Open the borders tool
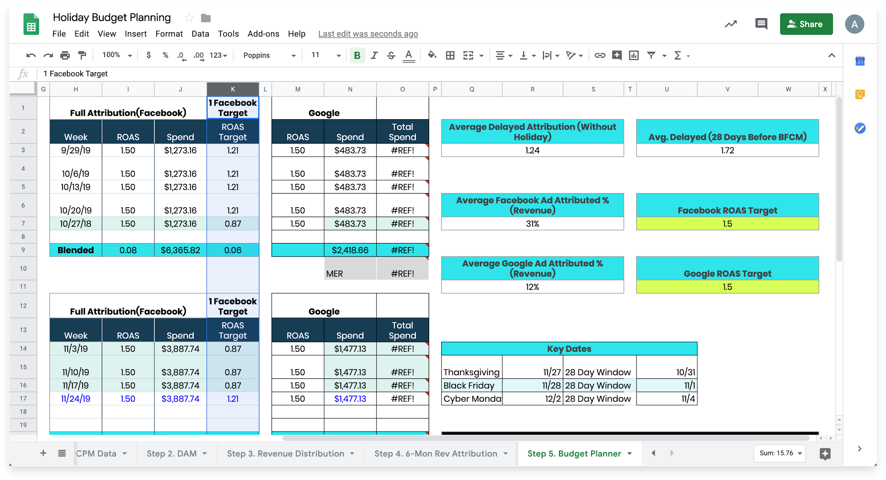Image resolution: width=886 pixels, height=480 pixels. (450, 55)
